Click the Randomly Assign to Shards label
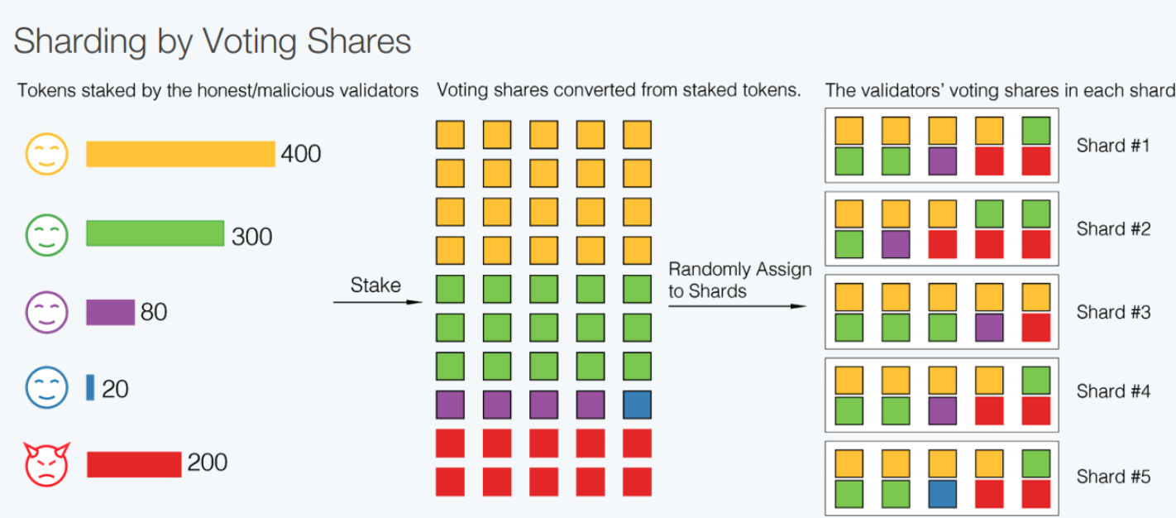The image size is (1176, 518). pos(740,280)
